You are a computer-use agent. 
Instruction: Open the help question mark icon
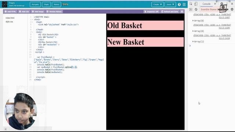(179, 4)
